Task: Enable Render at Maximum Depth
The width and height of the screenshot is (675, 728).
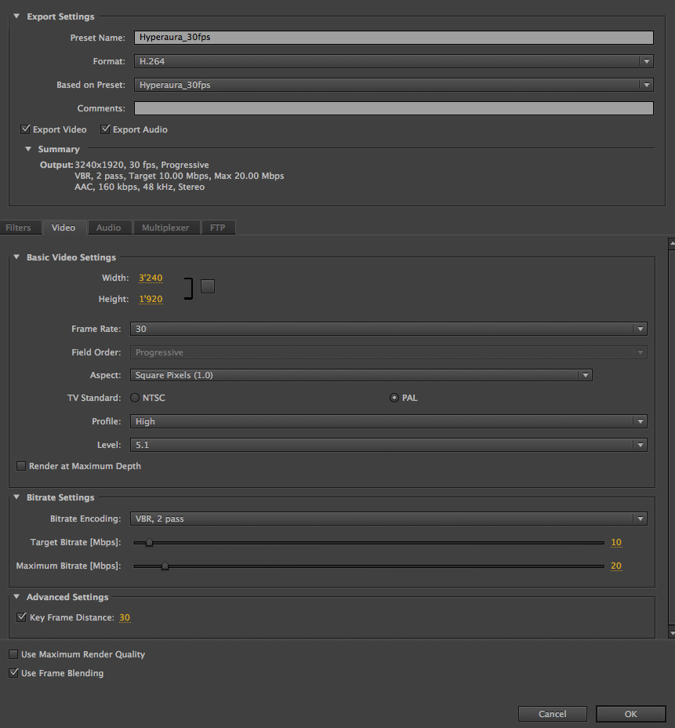Action: (22, 466)
